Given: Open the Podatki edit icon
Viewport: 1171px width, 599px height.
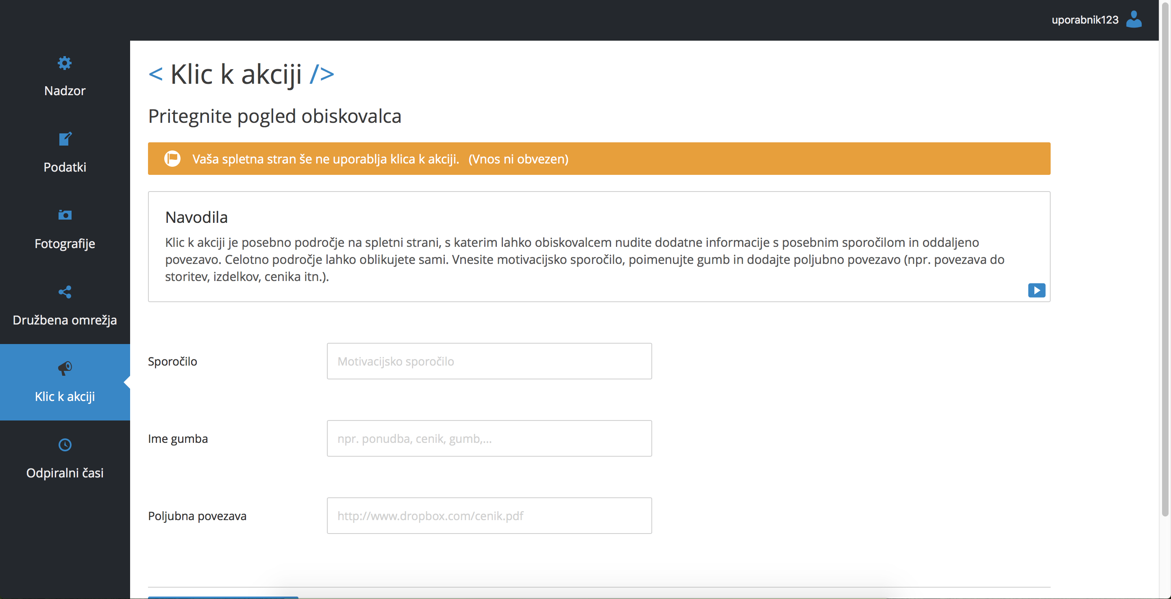Looking at the screenshot, I should (65, 139).
